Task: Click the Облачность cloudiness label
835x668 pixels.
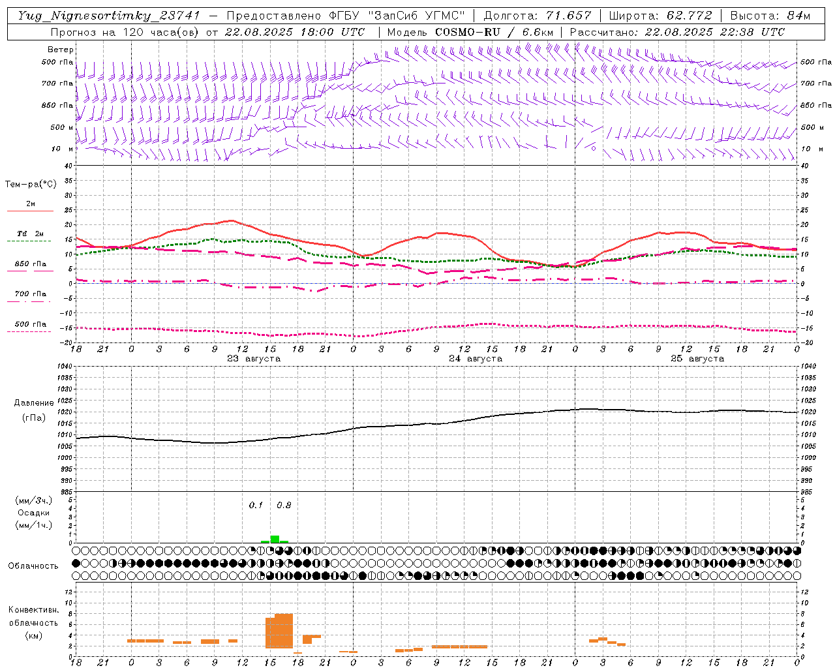Action: (33, 566)
